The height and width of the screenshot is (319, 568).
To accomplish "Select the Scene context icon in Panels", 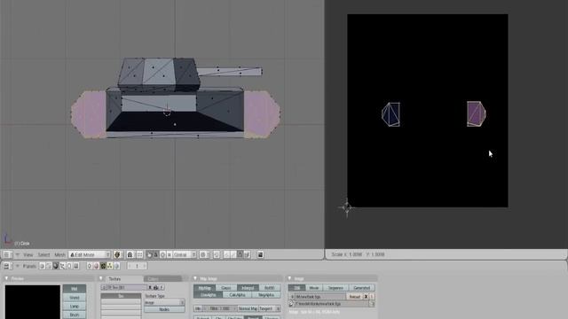I will coord(76,266).
